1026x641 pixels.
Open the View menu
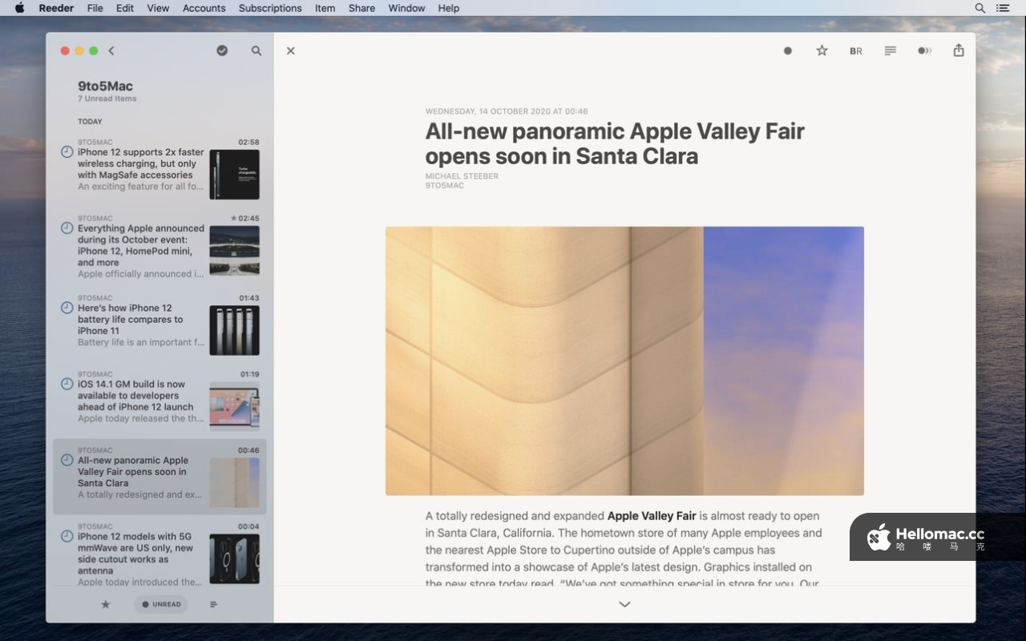[158, 8]
